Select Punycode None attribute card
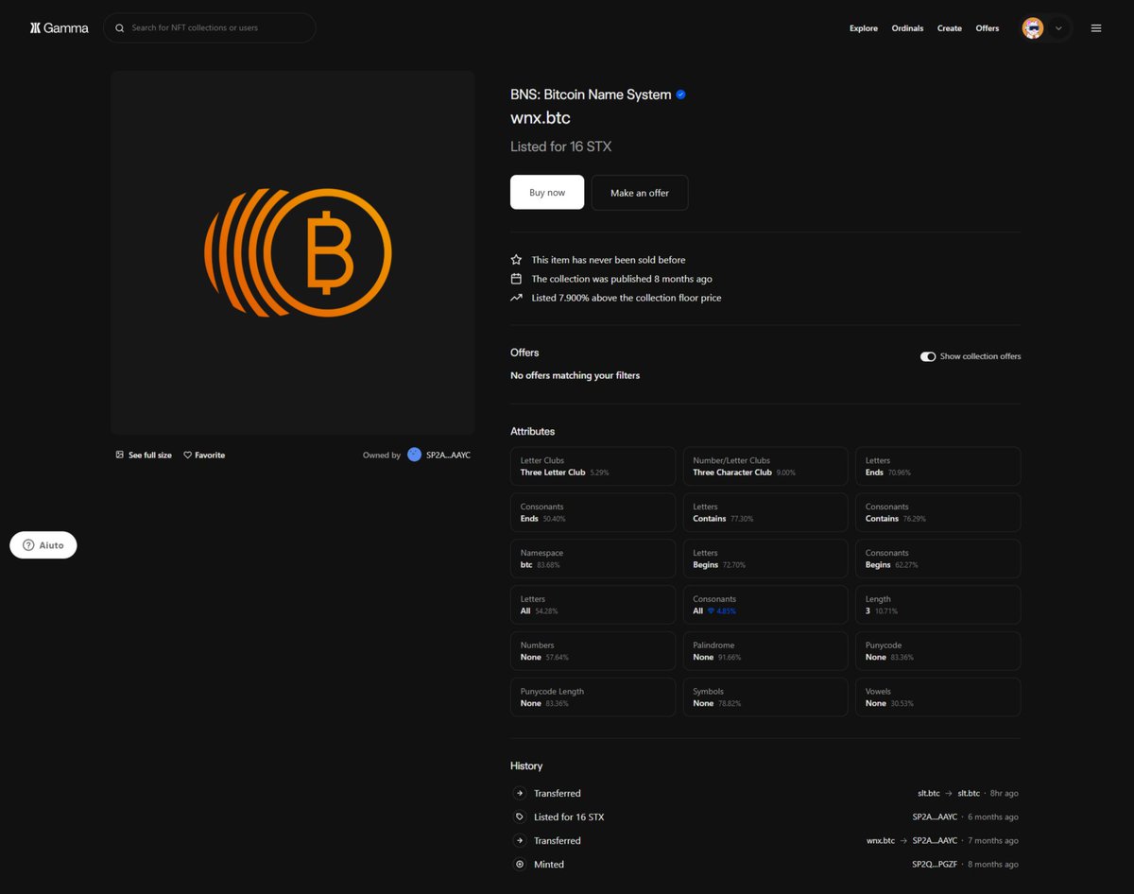 (x=937, y=651)
